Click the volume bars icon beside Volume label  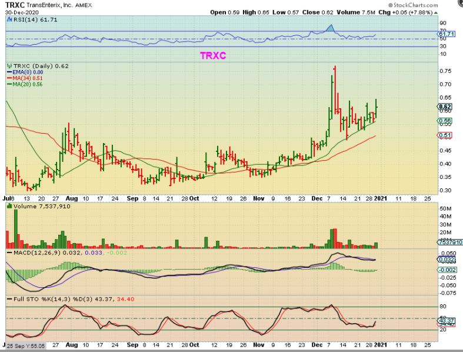[x=9, y=206]
